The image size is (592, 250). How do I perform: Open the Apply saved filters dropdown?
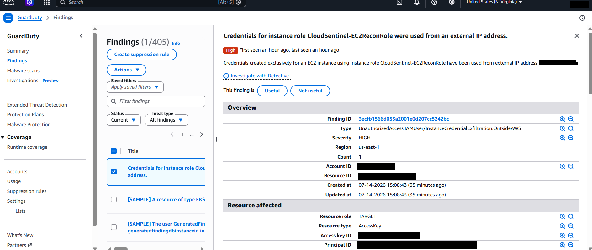point(135,87)
